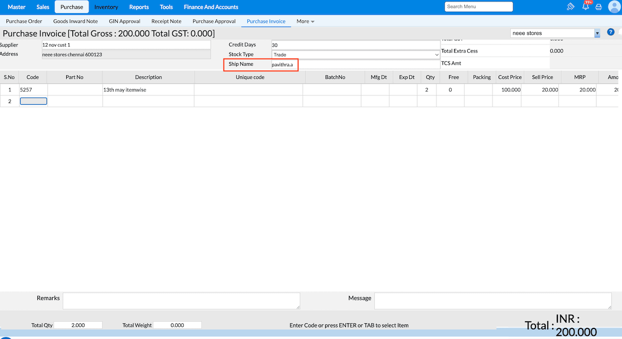The width and height of the screenshot is (622, 339).
Task: Click the Total Qty field
Action: [78, 325]
